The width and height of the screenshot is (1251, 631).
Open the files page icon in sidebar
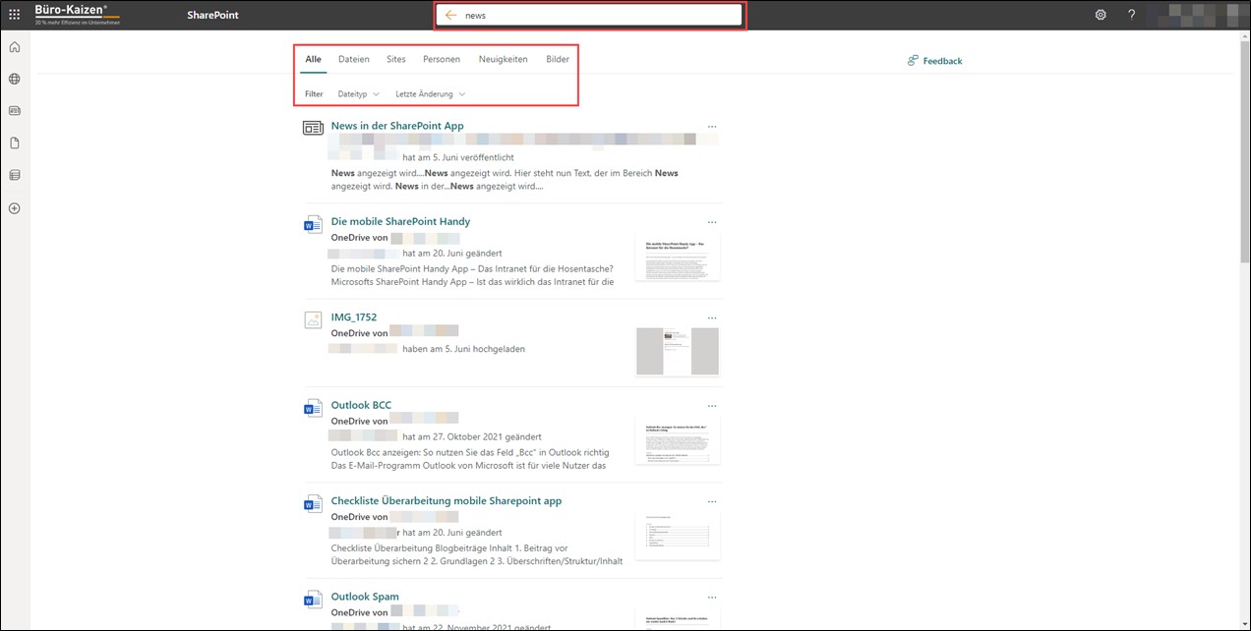tap(14, 143)
